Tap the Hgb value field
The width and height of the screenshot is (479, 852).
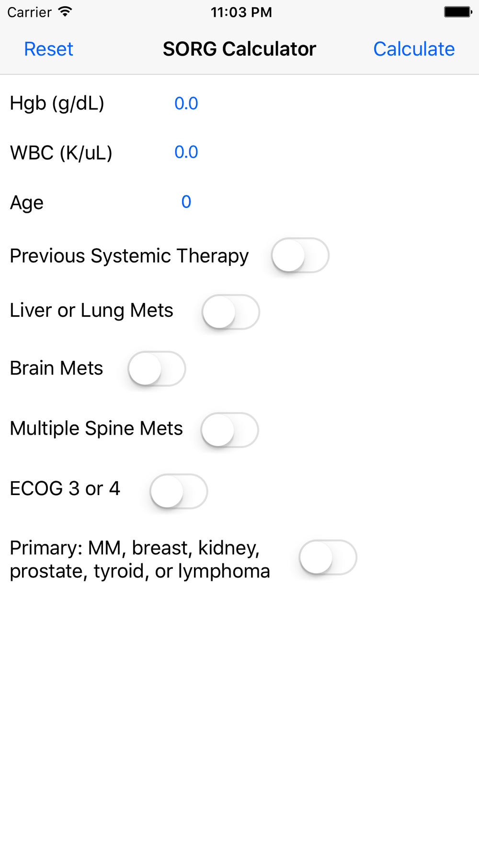[x=186, y=104]
